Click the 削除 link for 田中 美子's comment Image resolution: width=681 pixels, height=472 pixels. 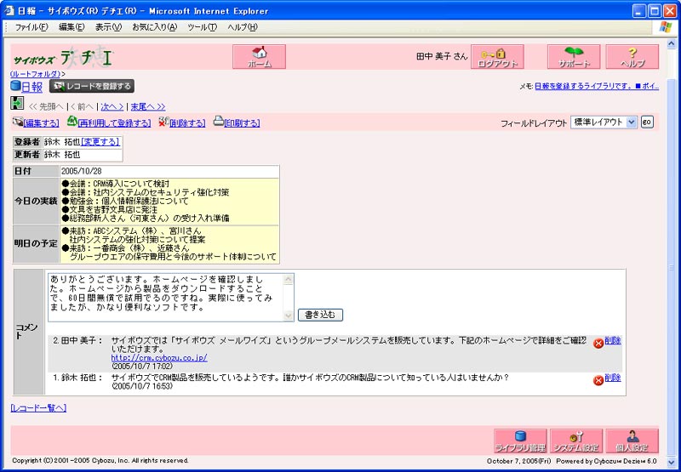(612, 340)
